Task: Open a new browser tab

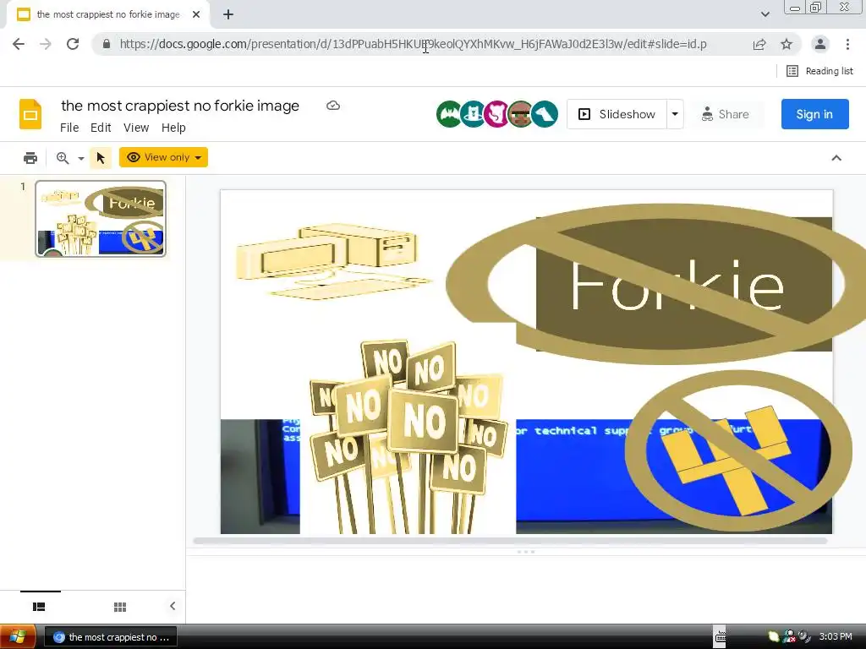Action: click(x=228, y=14)
